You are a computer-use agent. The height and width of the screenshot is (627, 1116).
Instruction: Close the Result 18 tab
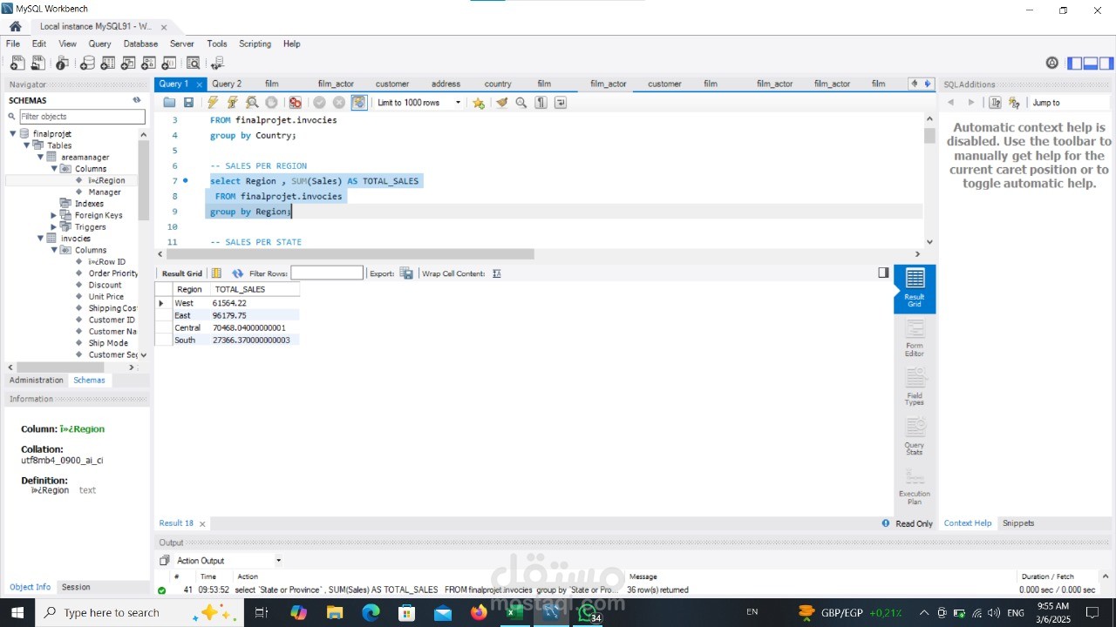202,524
